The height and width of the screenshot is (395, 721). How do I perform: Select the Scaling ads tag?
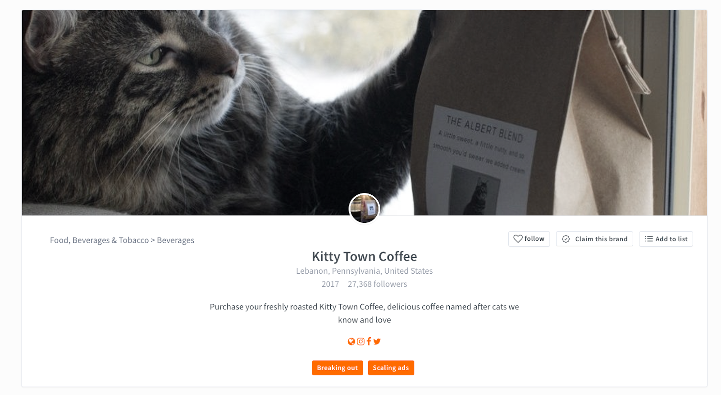(391, 368)
